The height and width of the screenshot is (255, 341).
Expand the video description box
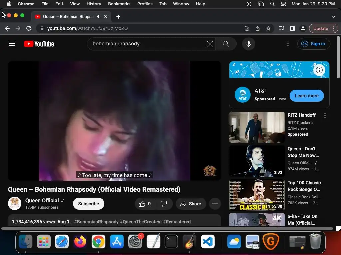pyautogui.click(x=115, y=220)
